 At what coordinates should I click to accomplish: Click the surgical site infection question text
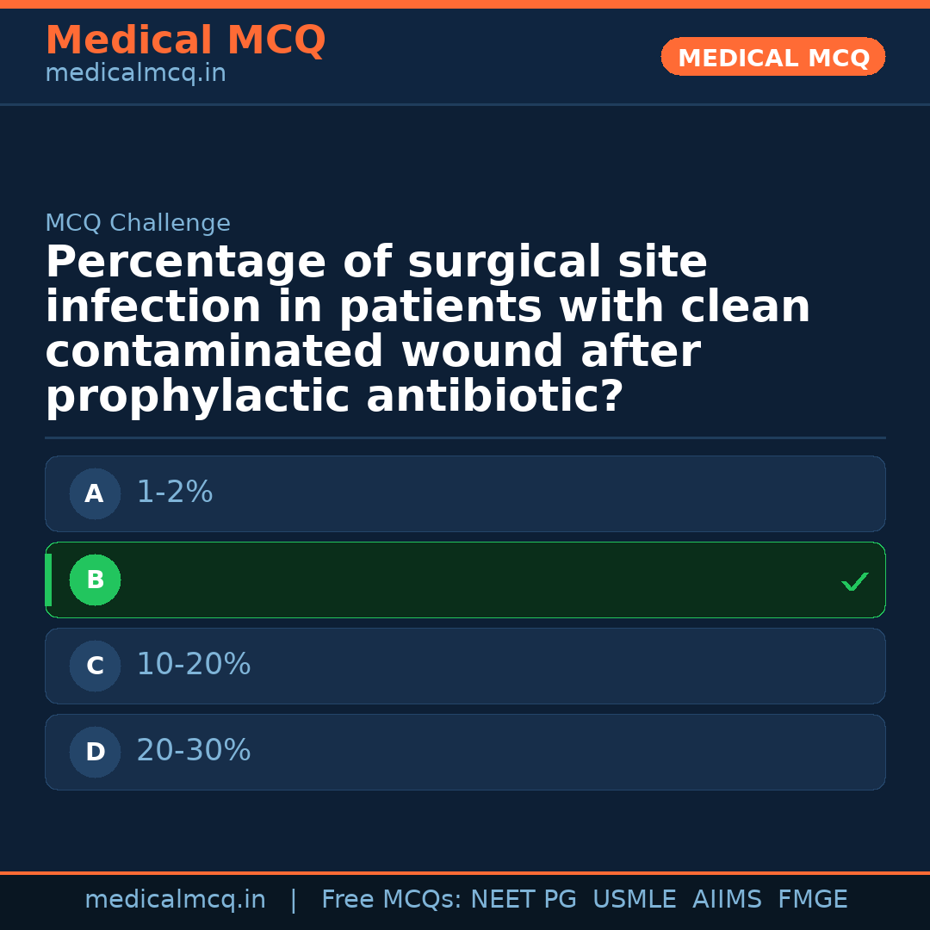pos(427,330)
